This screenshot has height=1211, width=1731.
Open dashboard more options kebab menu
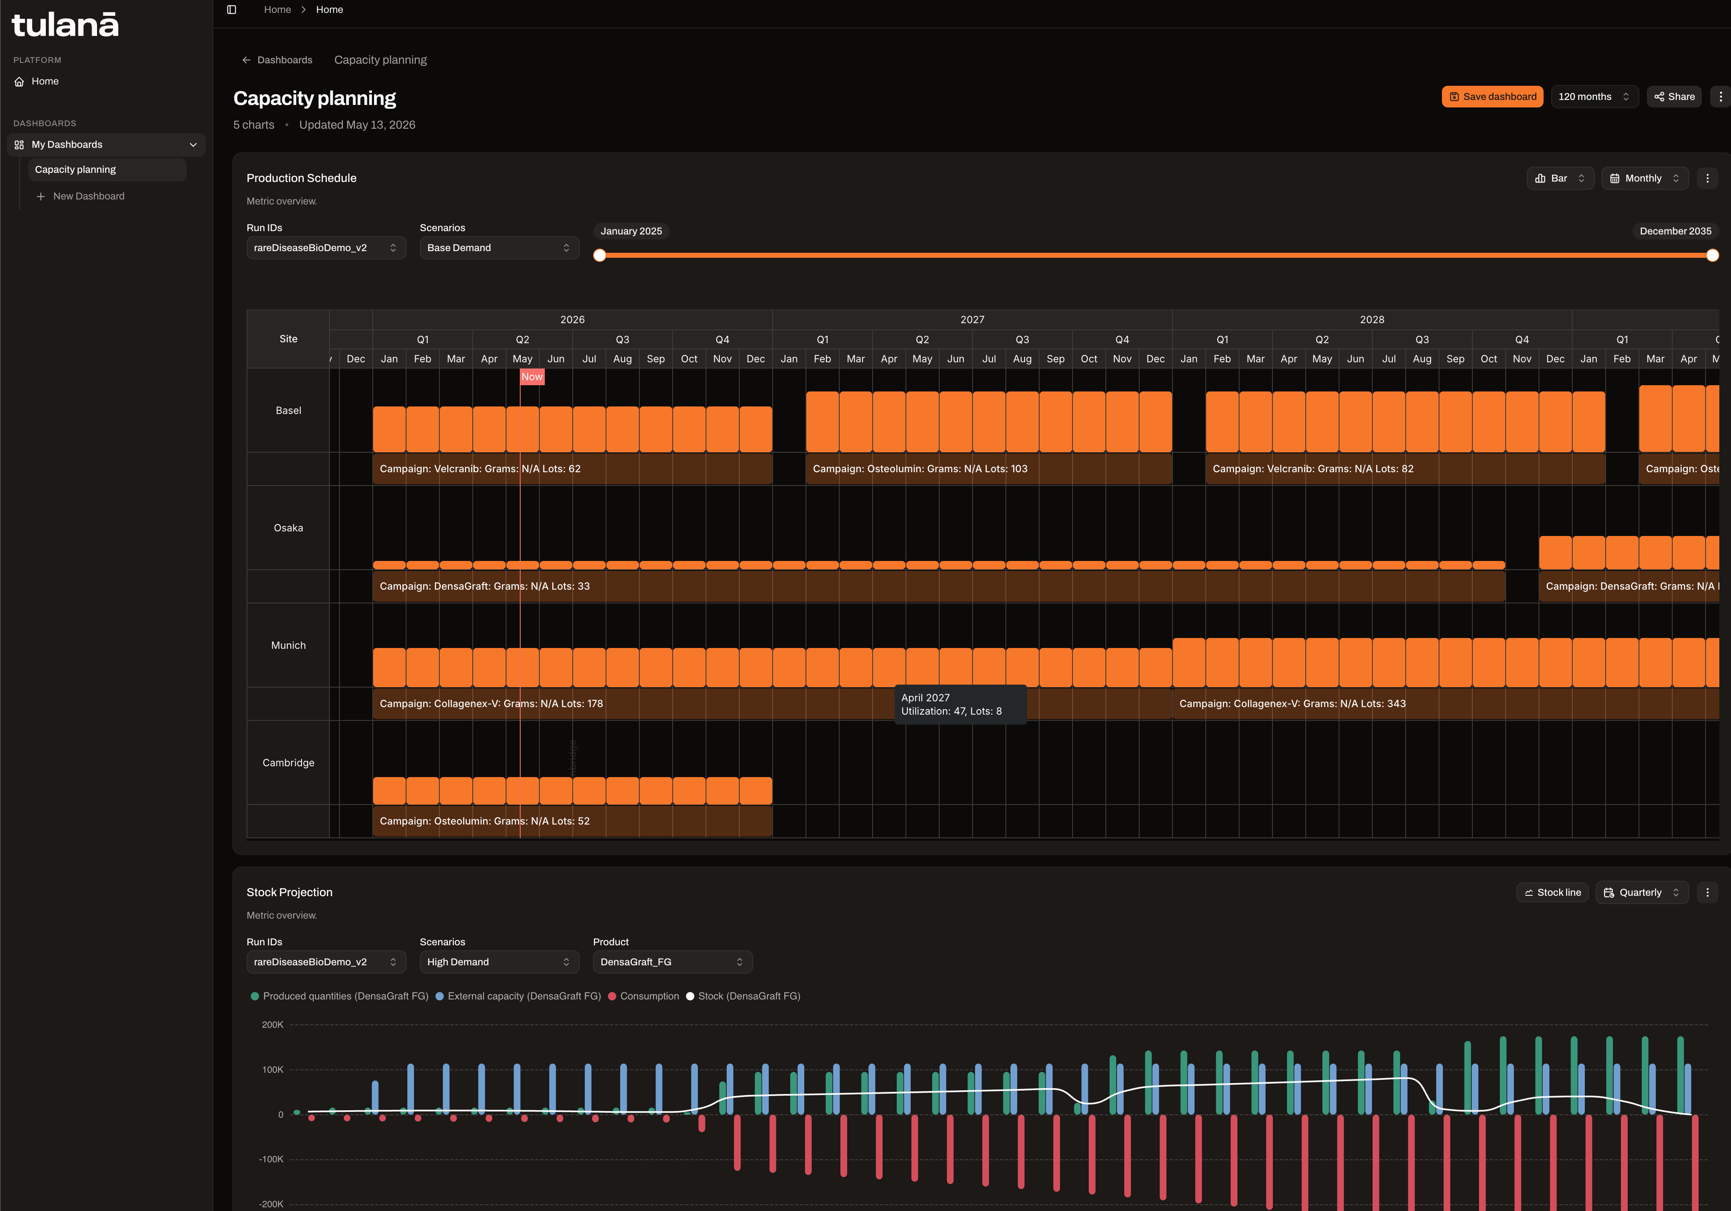(x=1721, y=97)
